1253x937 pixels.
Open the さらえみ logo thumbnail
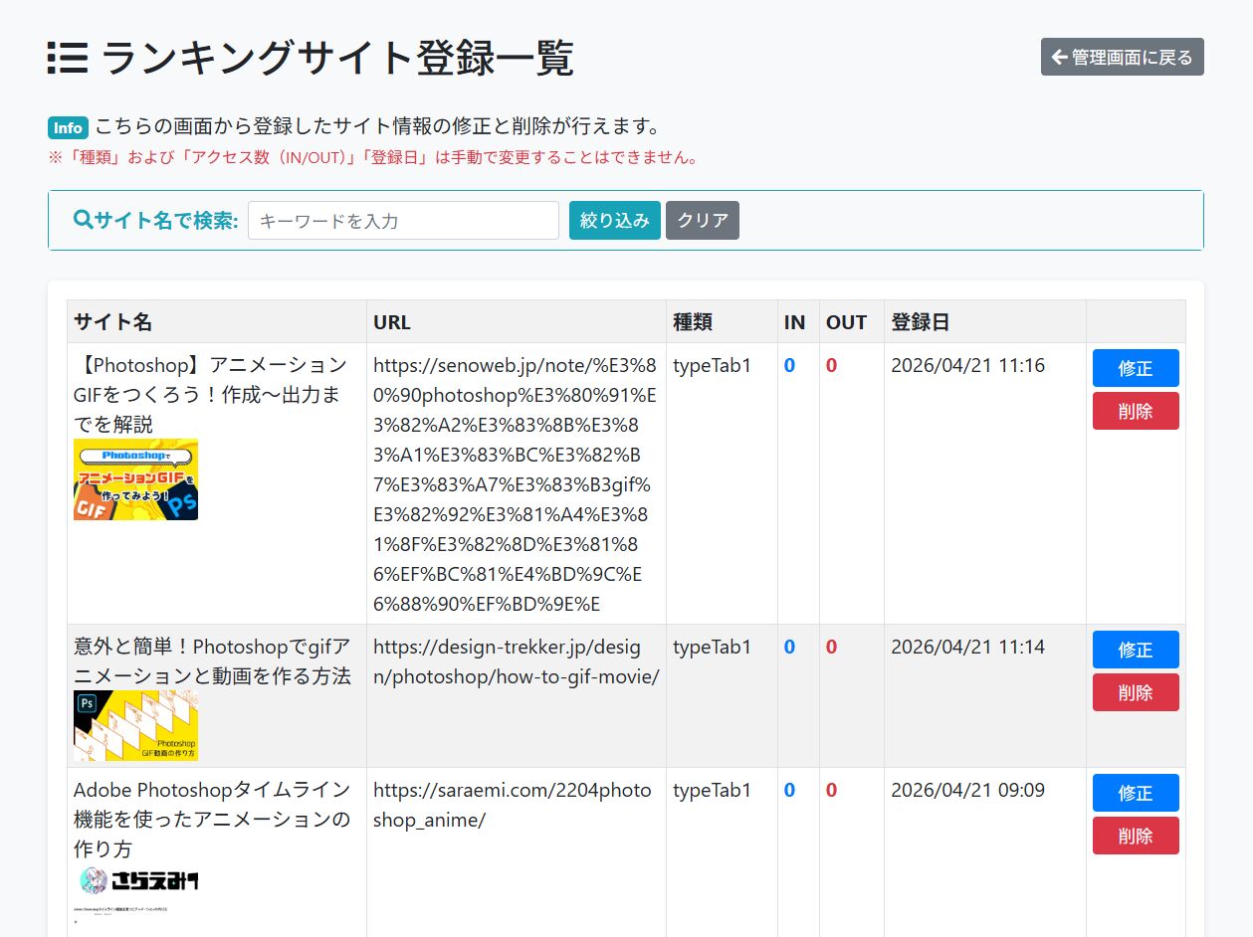click(137, 880)
